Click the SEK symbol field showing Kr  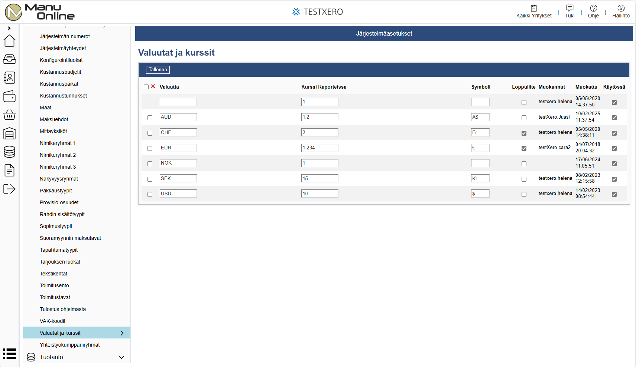480,178
